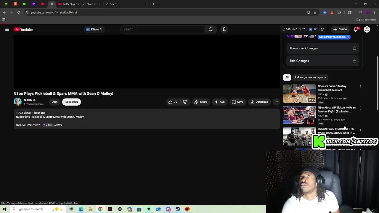Expand the locked Title Changes section
Image resolution: width=379 pixels, height=213 pixels.
click(322, 61)
